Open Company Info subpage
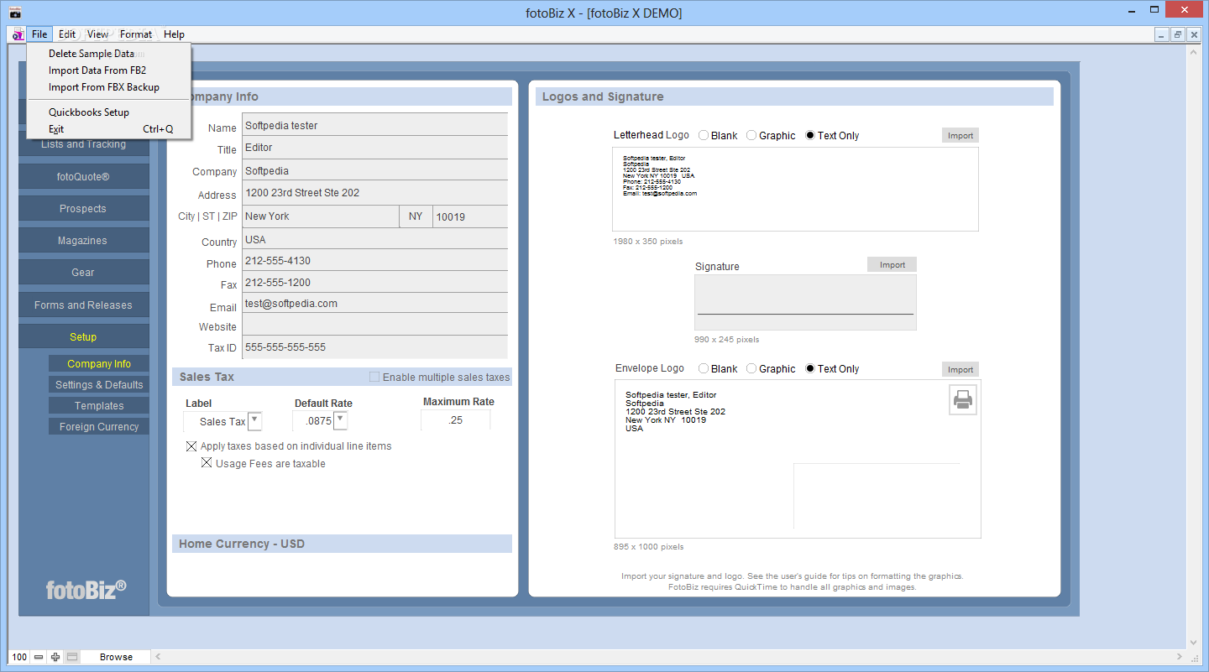The image size is (1209, 672). [x=99, y=364]
